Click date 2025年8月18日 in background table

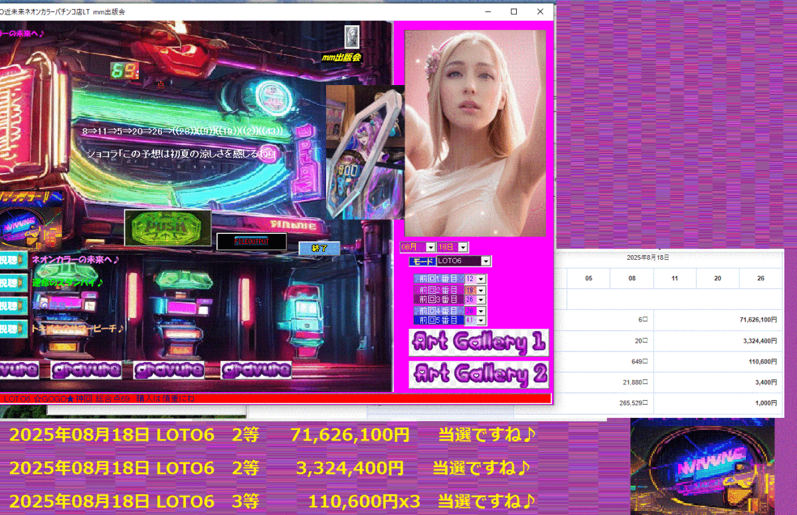pos(648,257)
